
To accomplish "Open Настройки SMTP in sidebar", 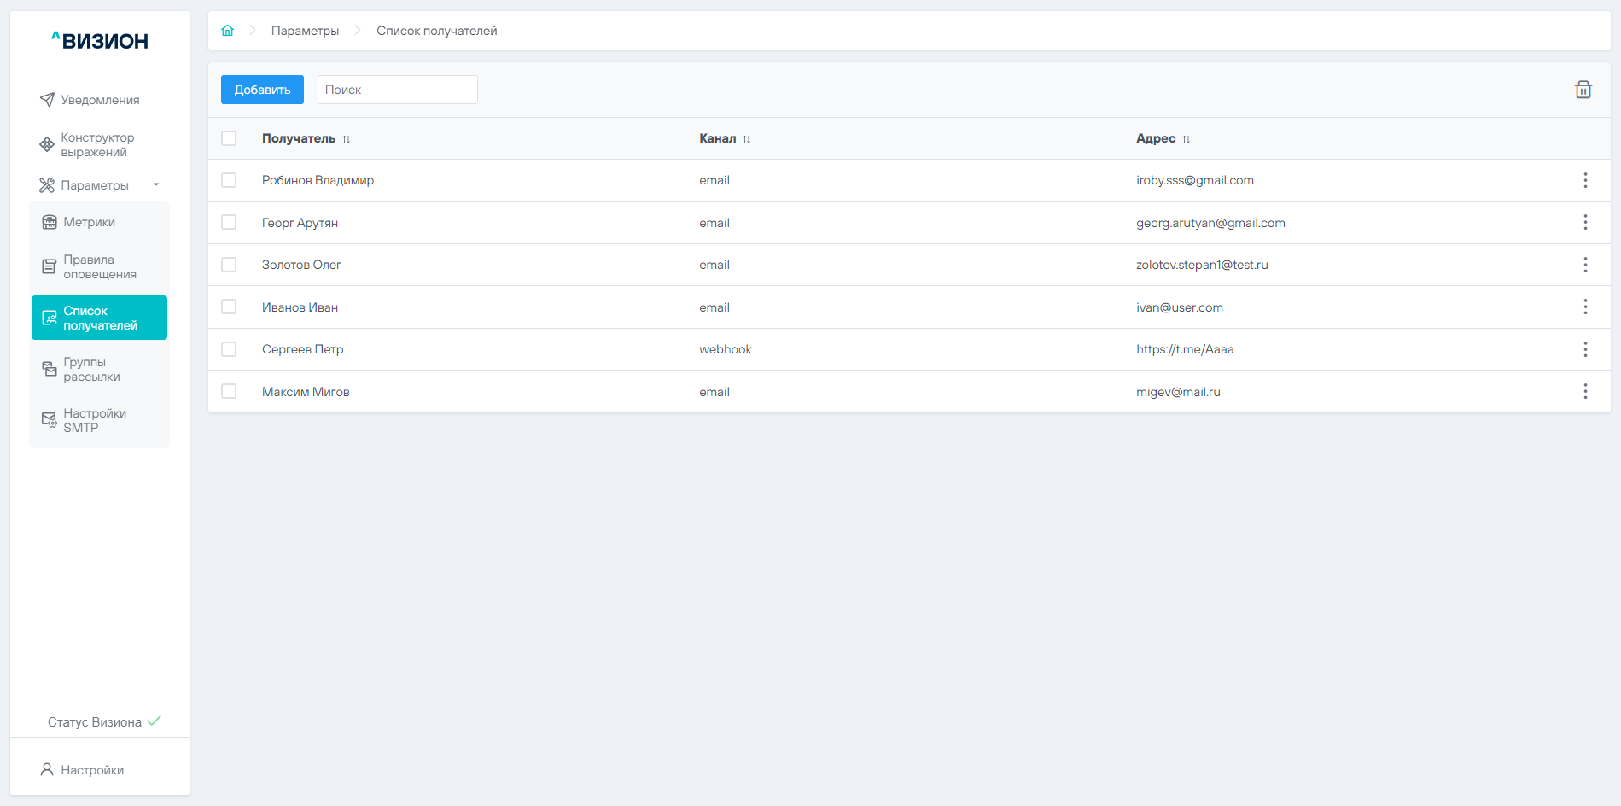I will click(x=94, y=420).
